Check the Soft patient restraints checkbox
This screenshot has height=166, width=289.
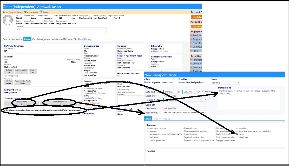[x=216, y=137]
